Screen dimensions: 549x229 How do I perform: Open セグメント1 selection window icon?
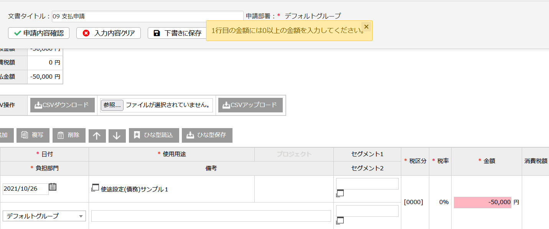(340, 194)
